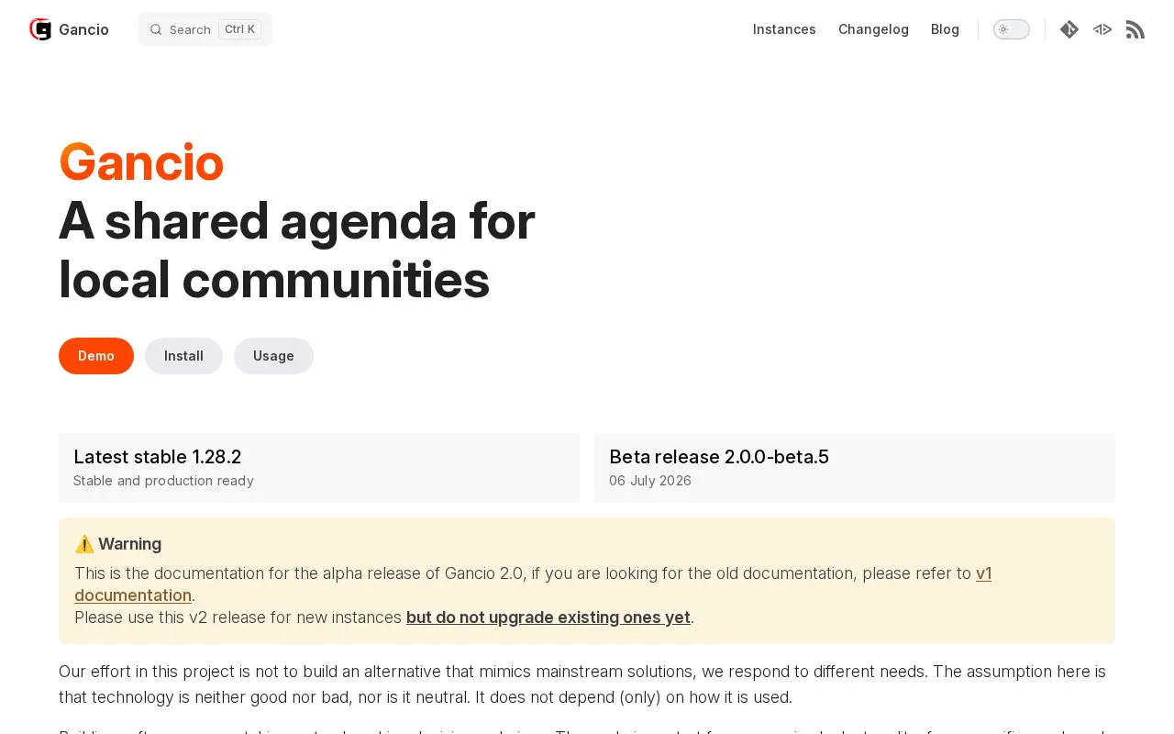Open the RSS feed icon

click(1135, 29)
